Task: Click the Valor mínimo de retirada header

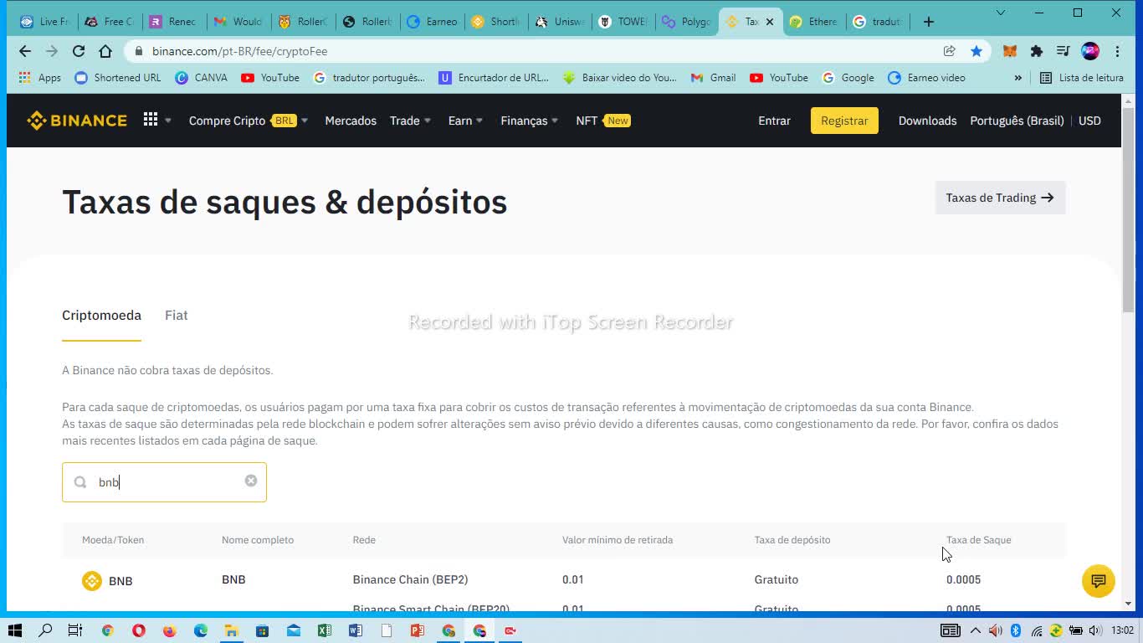Action: point(618,540)
